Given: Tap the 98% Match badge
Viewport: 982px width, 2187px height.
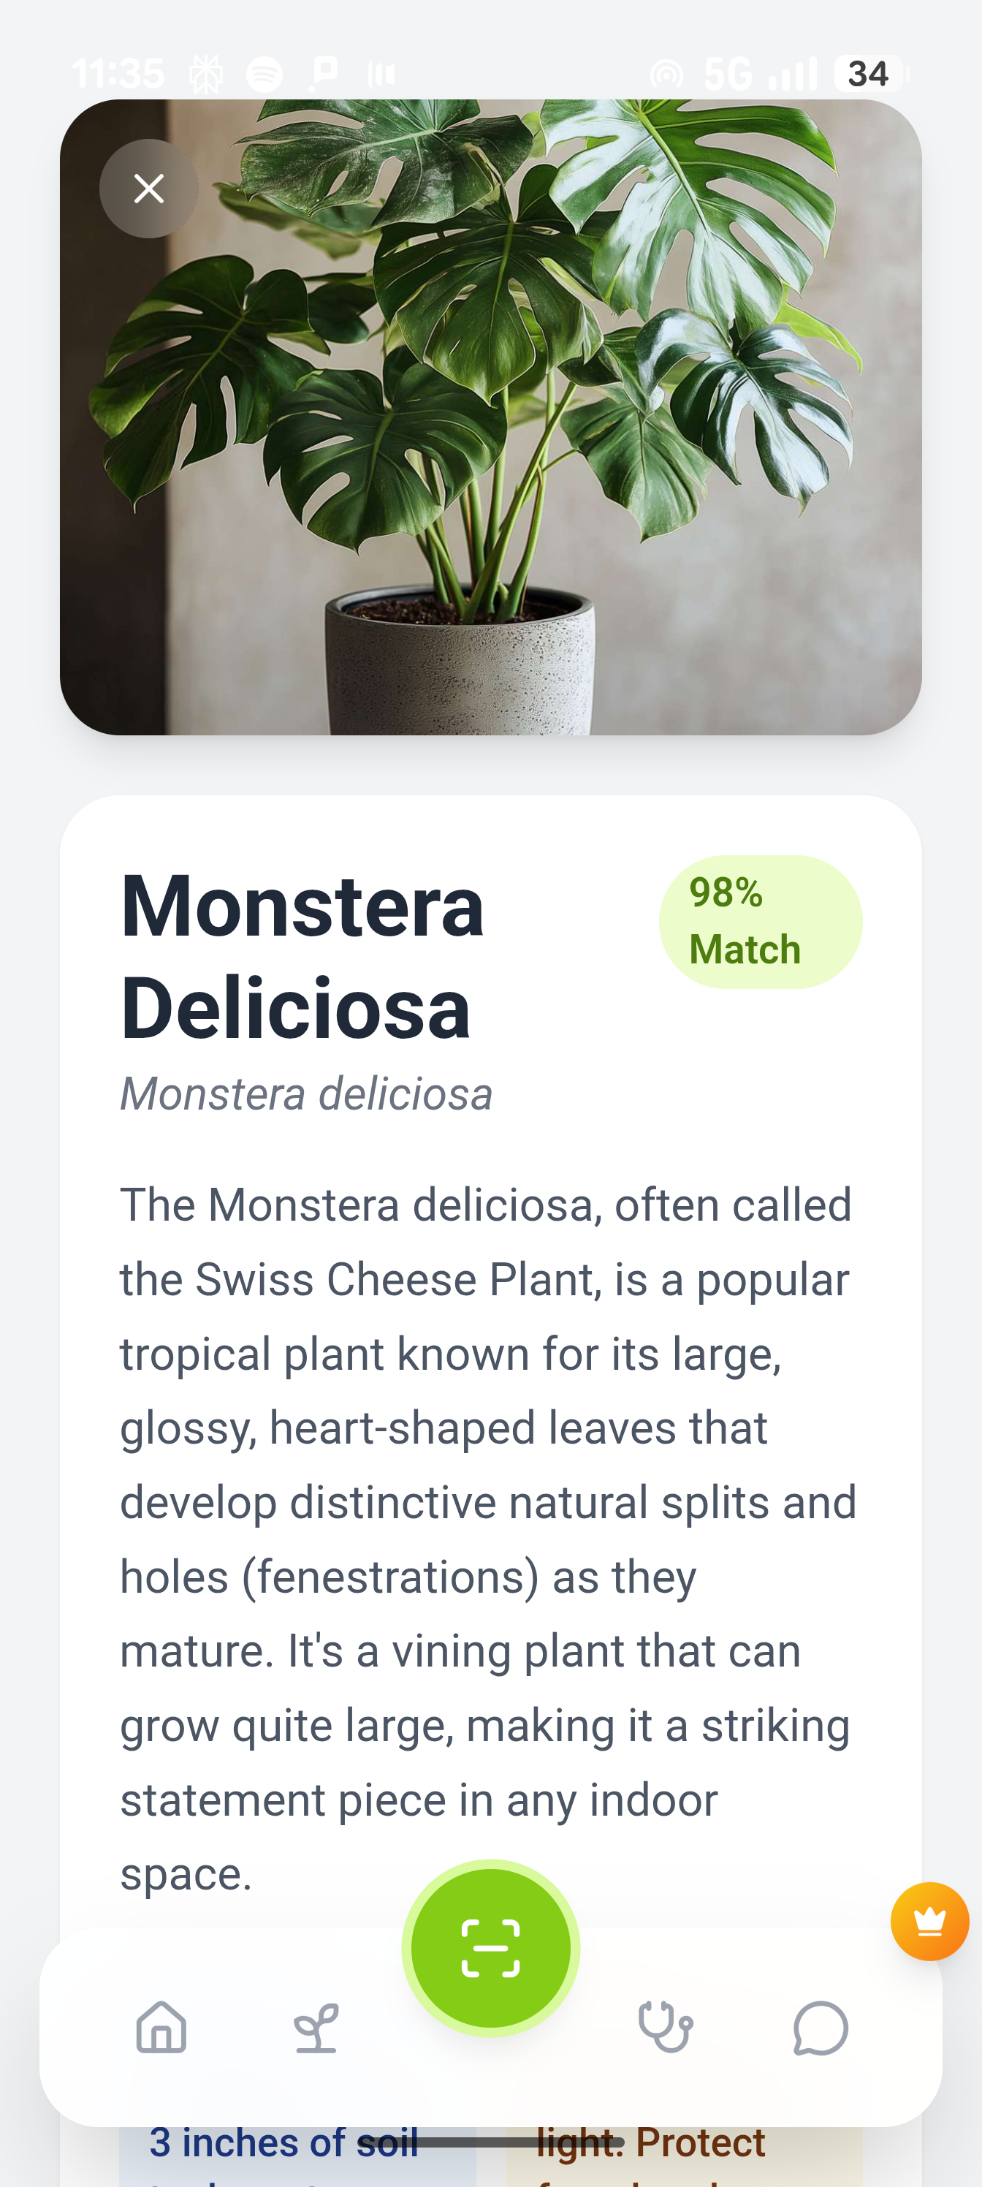Looking at the screenshot, I should 760,920.
